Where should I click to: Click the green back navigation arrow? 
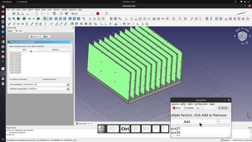coord(30,19)
